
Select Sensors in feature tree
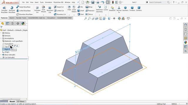(6, 36)
